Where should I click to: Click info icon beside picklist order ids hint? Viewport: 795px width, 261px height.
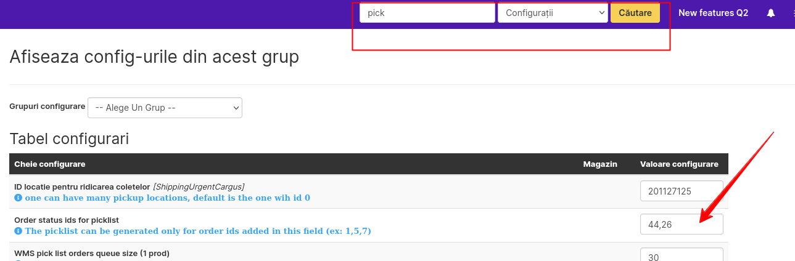18,231
